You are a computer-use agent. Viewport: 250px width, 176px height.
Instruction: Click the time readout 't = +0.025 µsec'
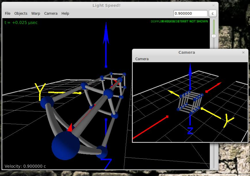[x=21, y=22]
